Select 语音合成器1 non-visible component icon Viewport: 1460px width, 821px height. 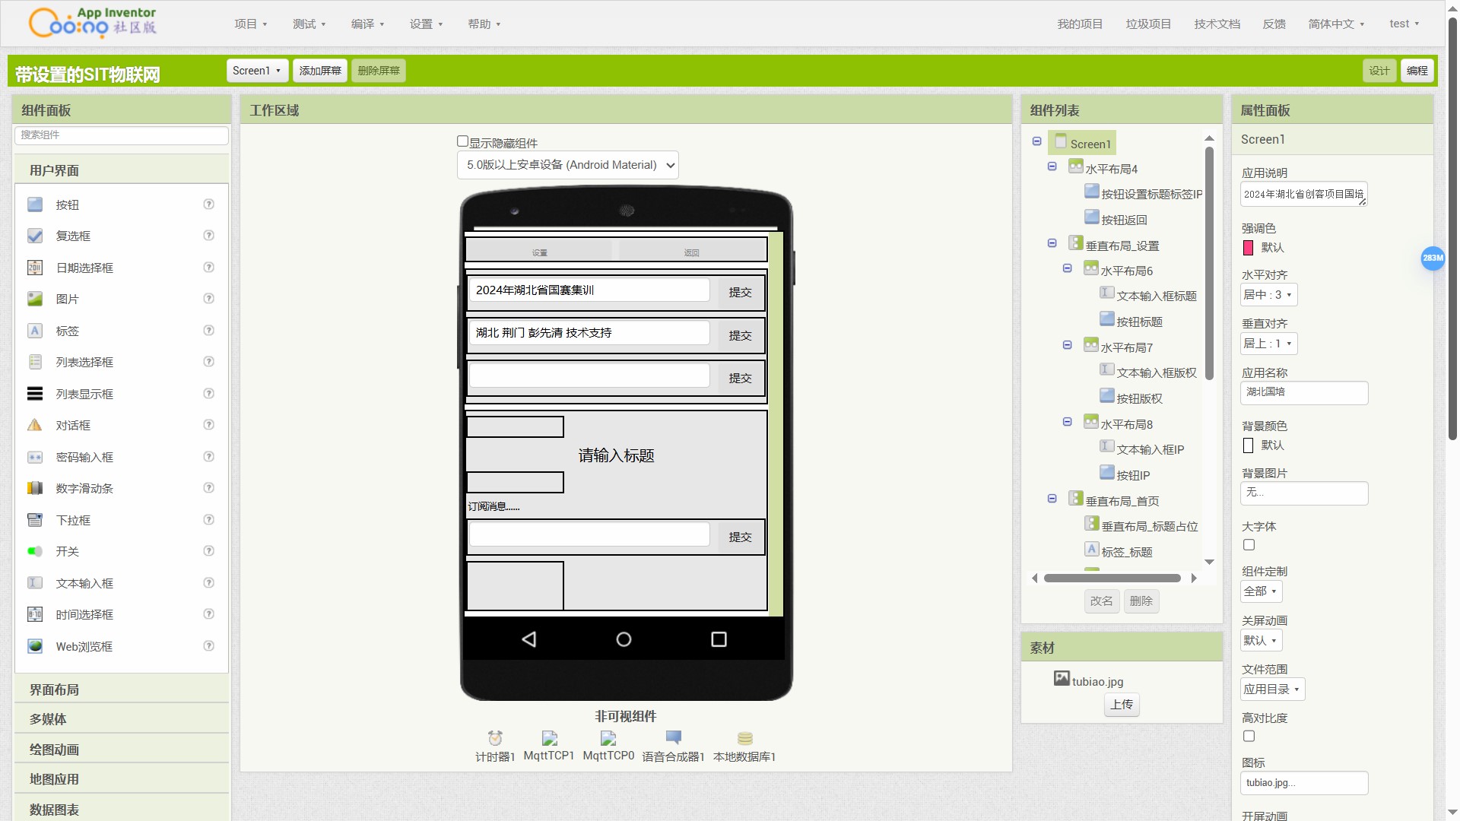coord(673,738)
